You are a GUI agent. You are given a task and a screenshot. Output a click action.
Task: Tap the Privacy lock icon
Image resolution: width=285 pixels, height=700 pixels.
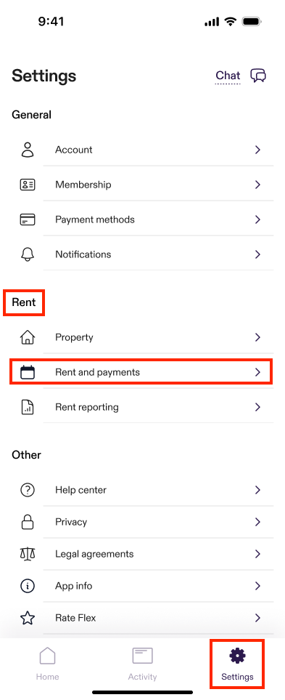tap(28, 522)
